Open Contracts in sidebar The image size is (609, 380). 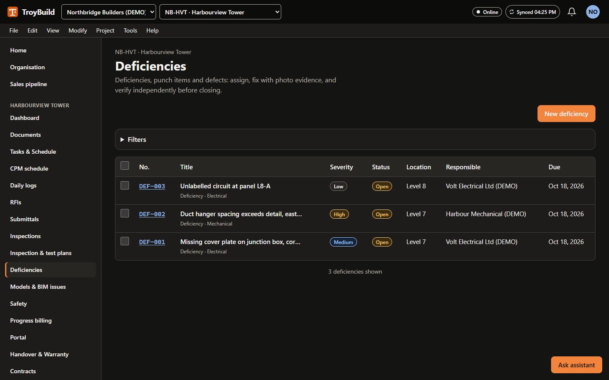click(51, 371)
